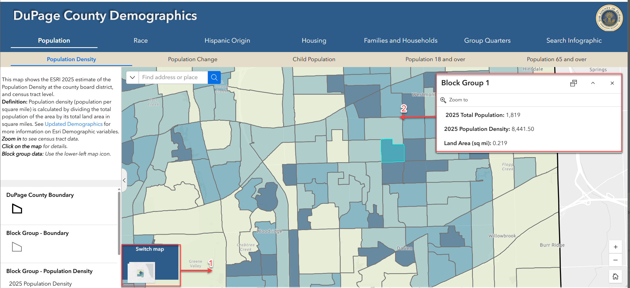Click in the Find address or place field
Screen dimensions: 630x288
pos(173,77)
